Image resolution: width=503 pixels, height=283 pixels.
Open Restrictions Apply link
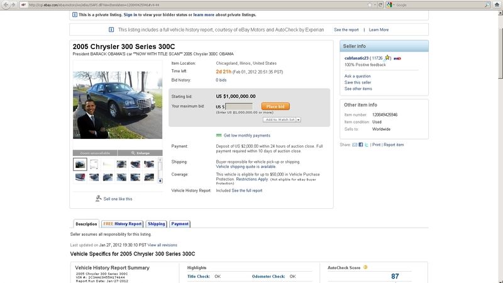(252, 179)
